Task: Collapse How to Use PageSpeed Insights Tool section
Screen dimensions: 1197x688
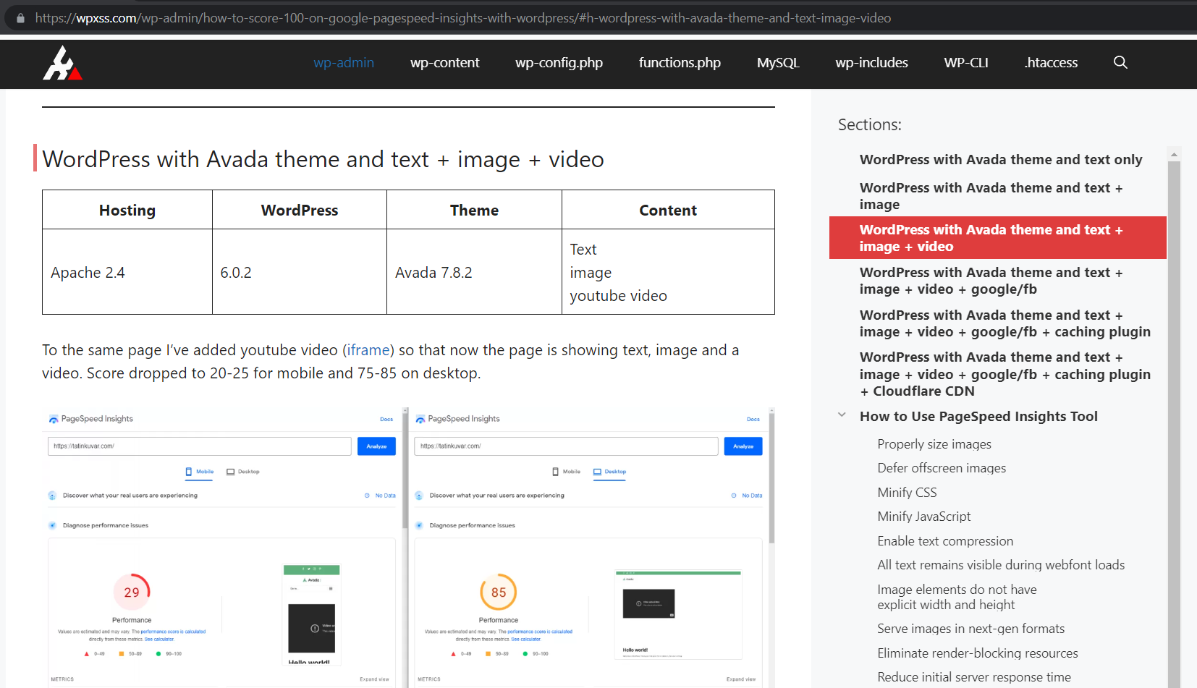Action: pos(842,415)
